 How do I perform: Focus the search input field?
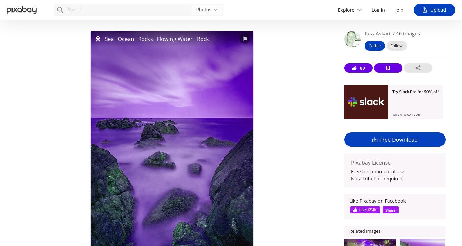point(129,10)
